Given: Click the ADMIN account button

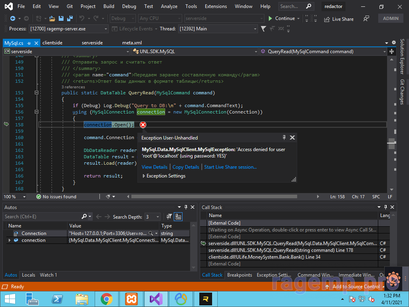Looking at the screenshot, I should click(391, 18).
